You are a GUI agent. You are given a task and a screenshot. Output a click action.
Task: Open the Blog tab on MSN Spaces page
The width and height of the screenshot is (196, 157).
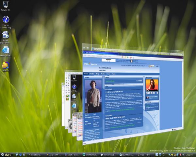[97, 74]
